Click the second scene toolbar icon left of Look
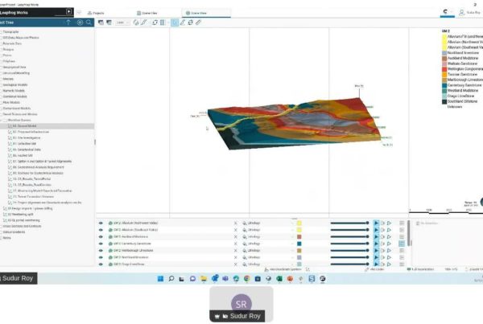Viewport: 483px width, 324px height. click(109, 23)
